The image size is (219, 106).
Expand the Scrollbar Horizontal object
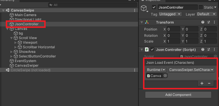click(16, 47)
